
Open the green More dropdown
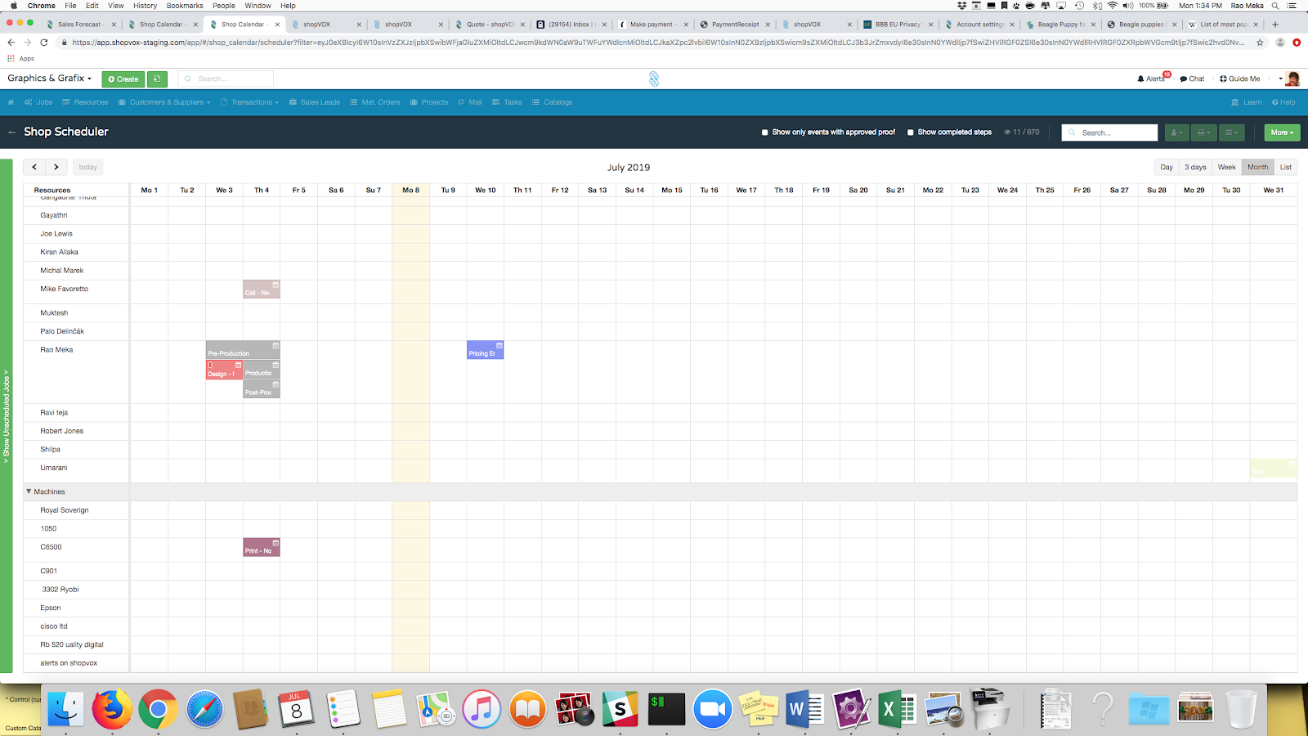(x=1282, y=132)
